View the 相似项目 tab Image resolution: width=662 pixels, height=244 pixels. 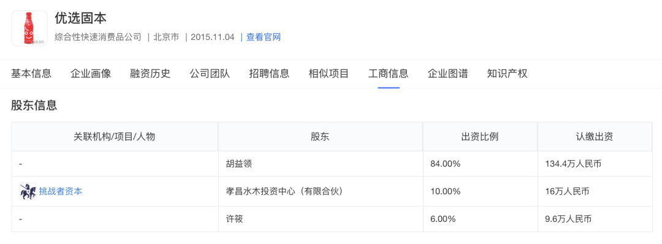coord(329,74)
